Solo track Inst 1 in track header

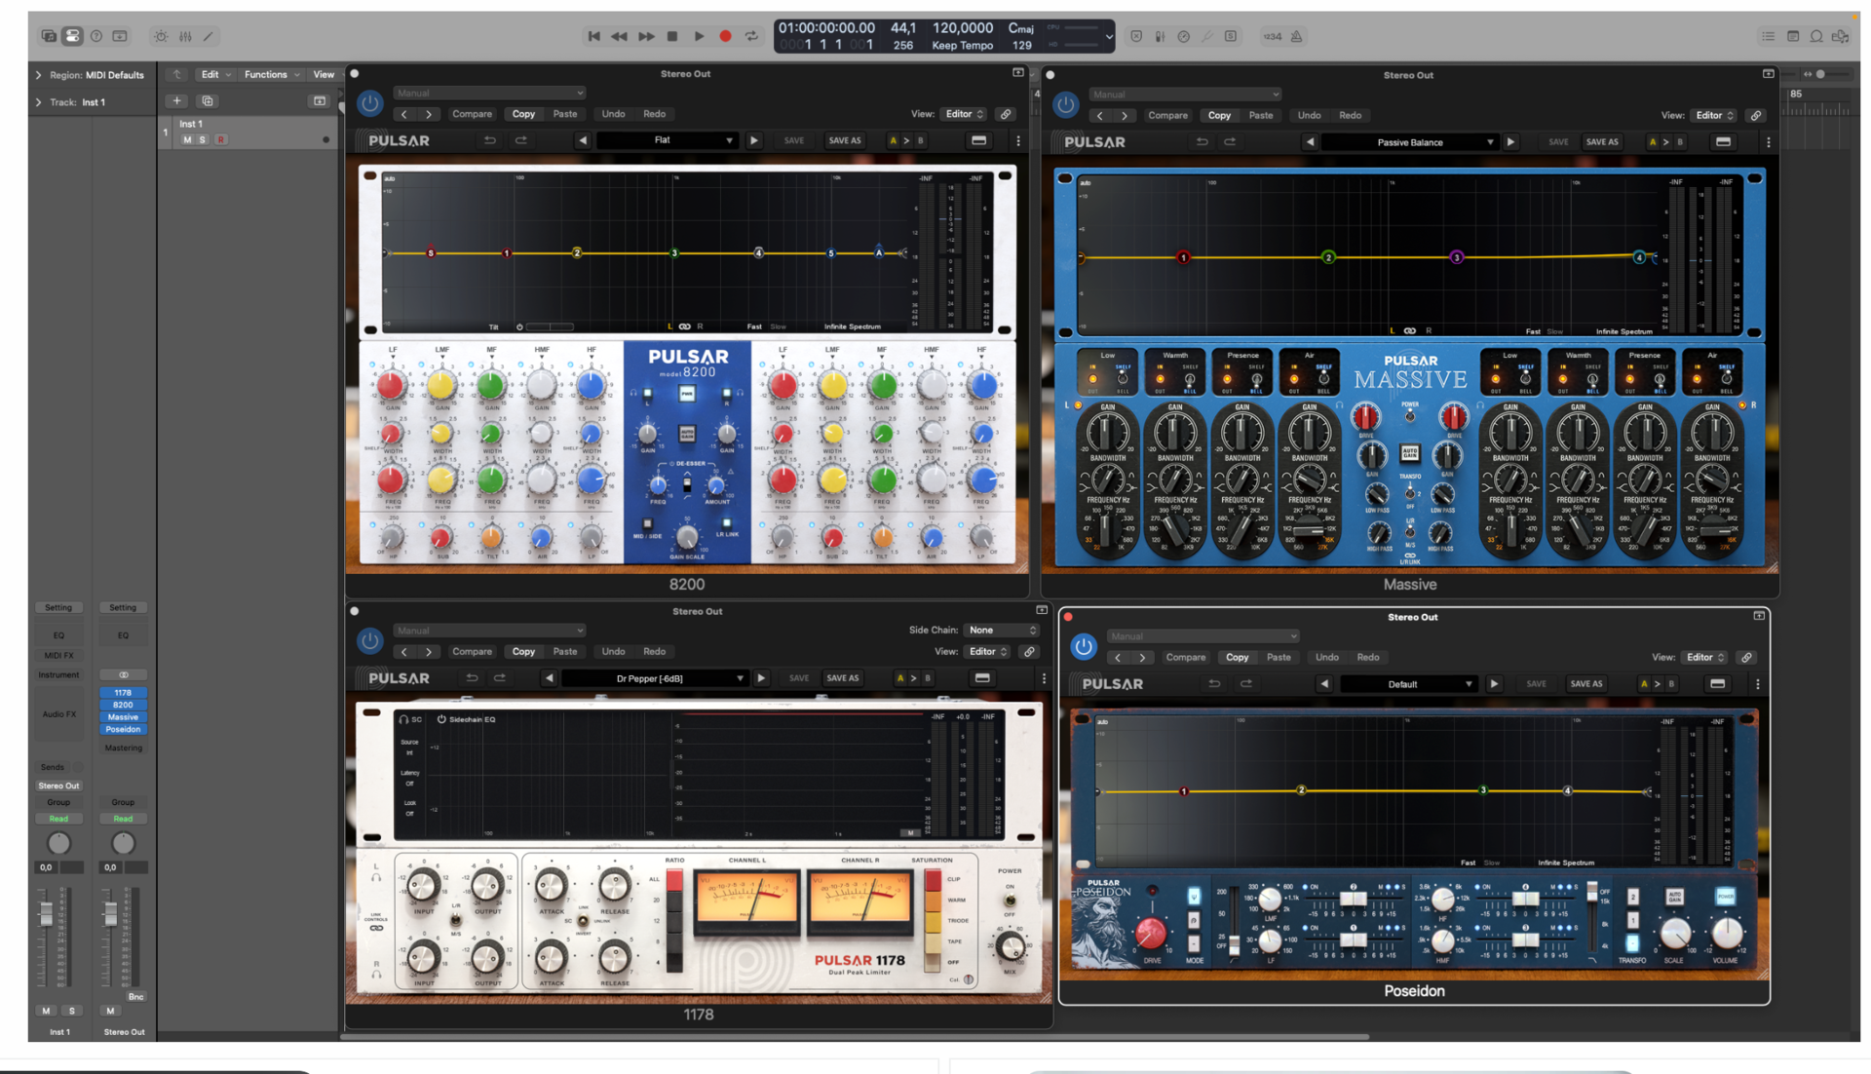point(203,140)
